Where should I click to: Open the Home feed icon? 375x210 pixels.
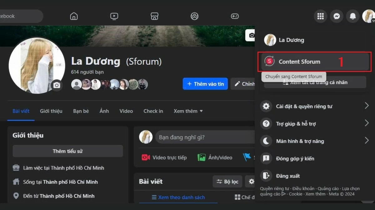(74, 16)
